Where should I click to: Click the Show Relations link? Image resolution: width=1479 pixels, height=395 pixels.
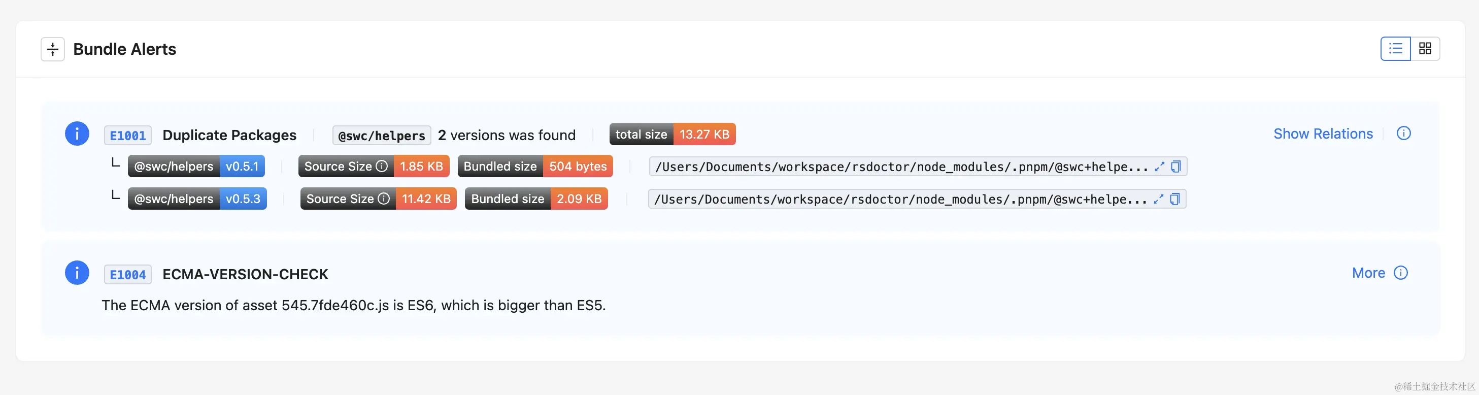pyautogui.click(x=1323, y=134)
